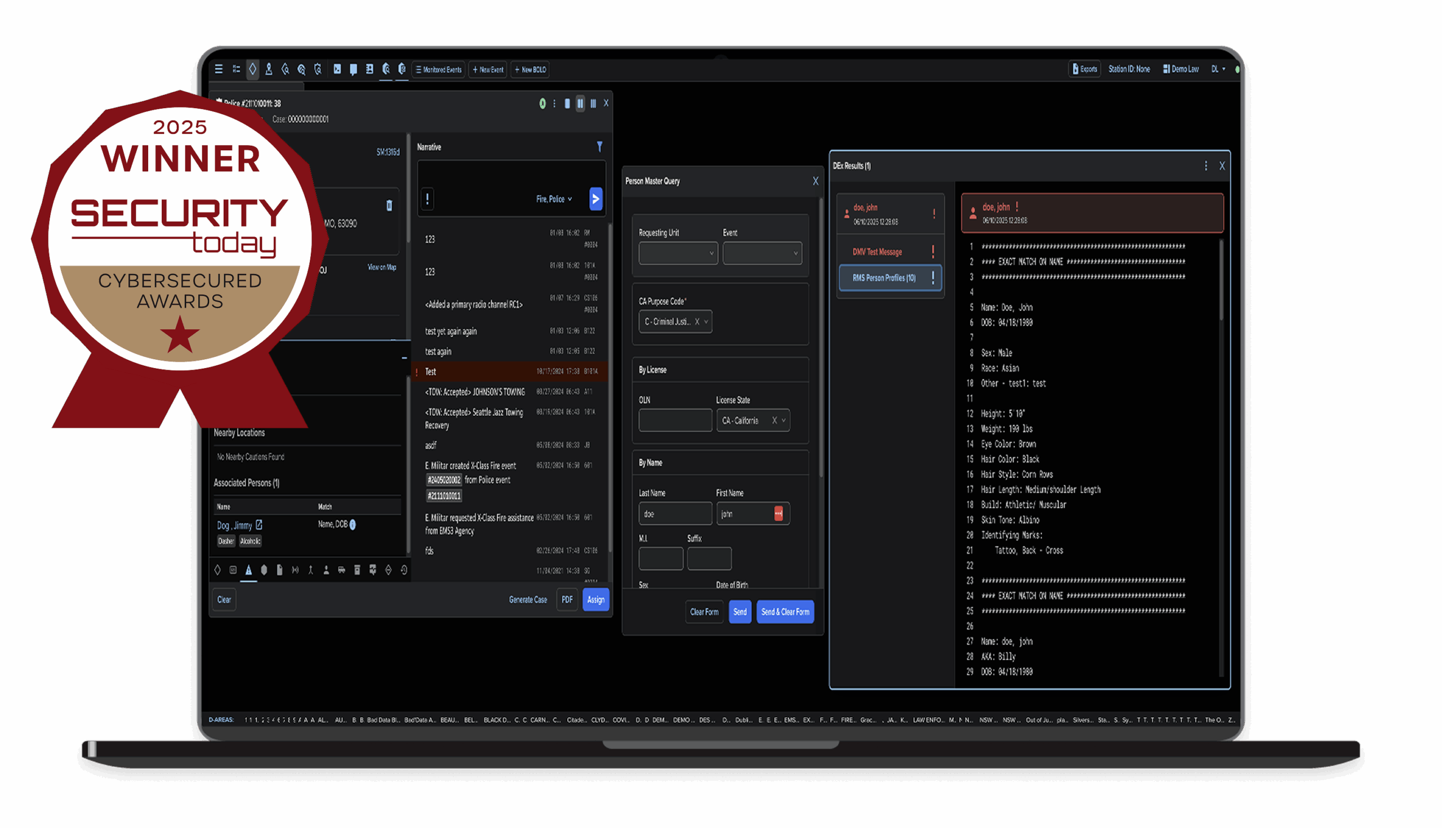Open the Requesting Unit dropdown

[x=677, y=253]
